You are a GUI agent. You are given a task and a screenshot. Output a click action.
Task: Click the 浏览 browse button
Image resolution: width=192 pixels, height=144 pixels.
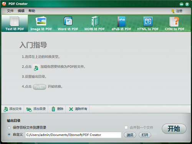point(130,135)
